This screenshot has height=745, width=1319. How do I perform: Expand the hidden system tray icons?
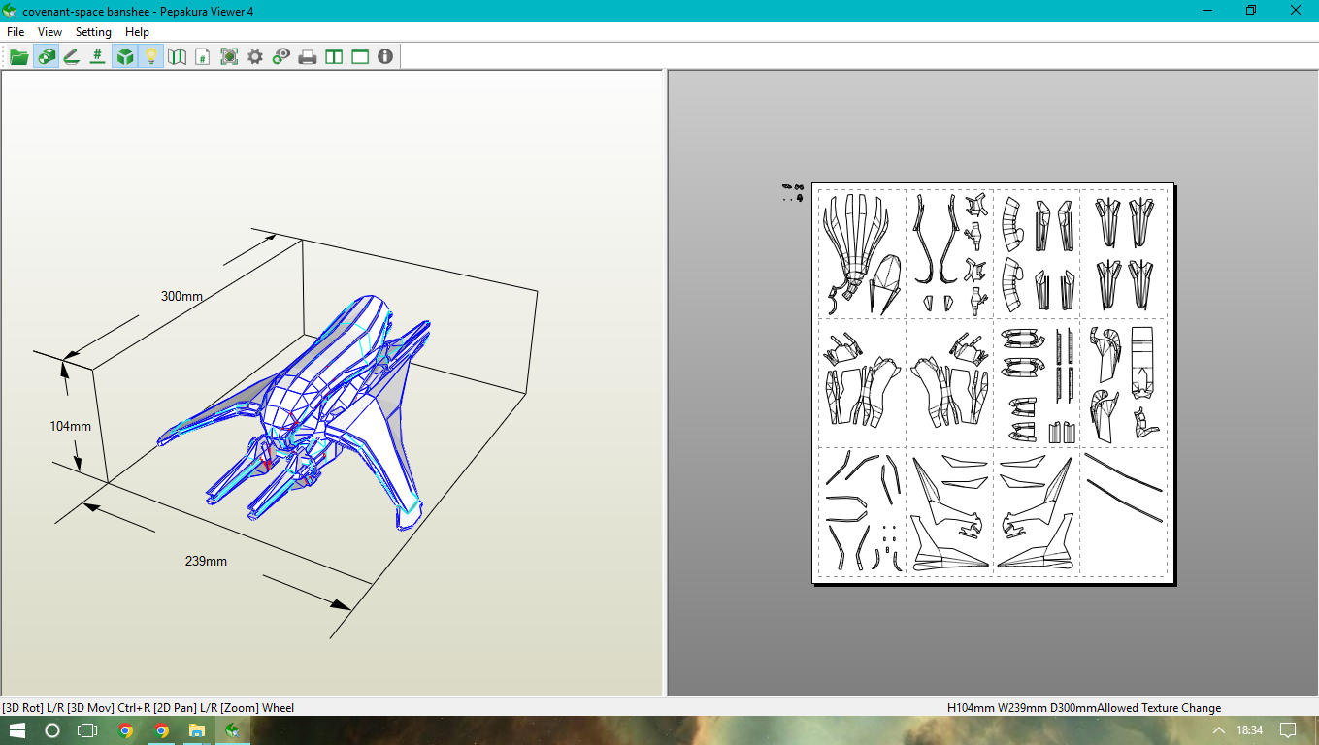tap(1219, 730)
